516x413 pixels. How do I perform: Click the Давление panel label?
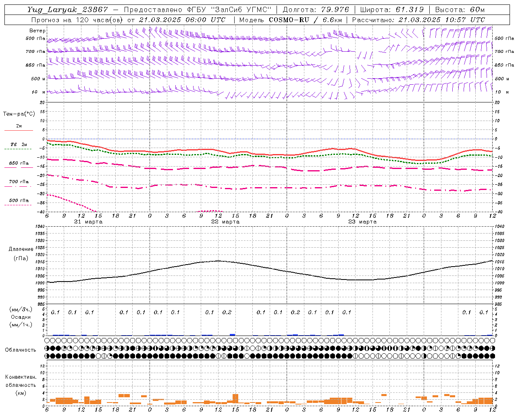21,249
